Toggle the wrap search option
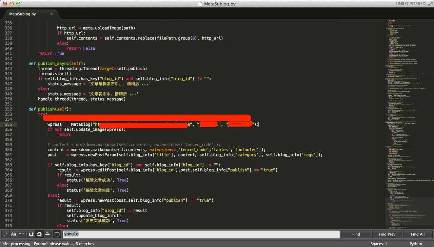Image resolution: width=434 pixels, height=247 pixels. tap(39, 234)
